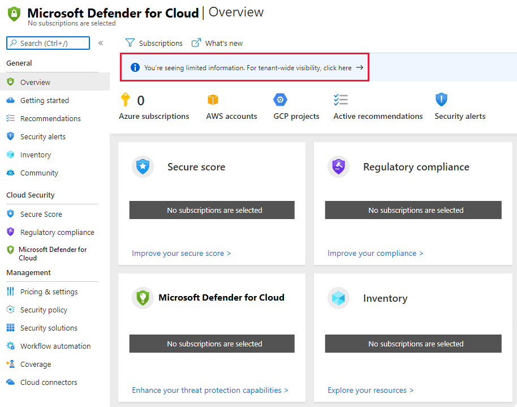The height and width of the screenshot is (407, 517).
Task: Click the GCP projects hexagon icon
Action: click(280, 100)
